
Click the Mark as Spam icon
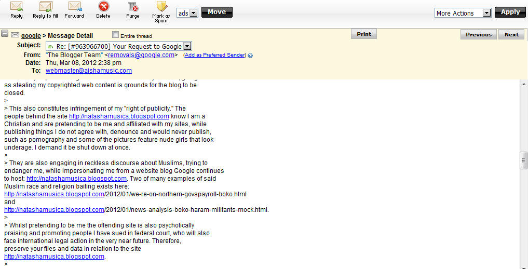pyautogui.click(x=161, y=6)
